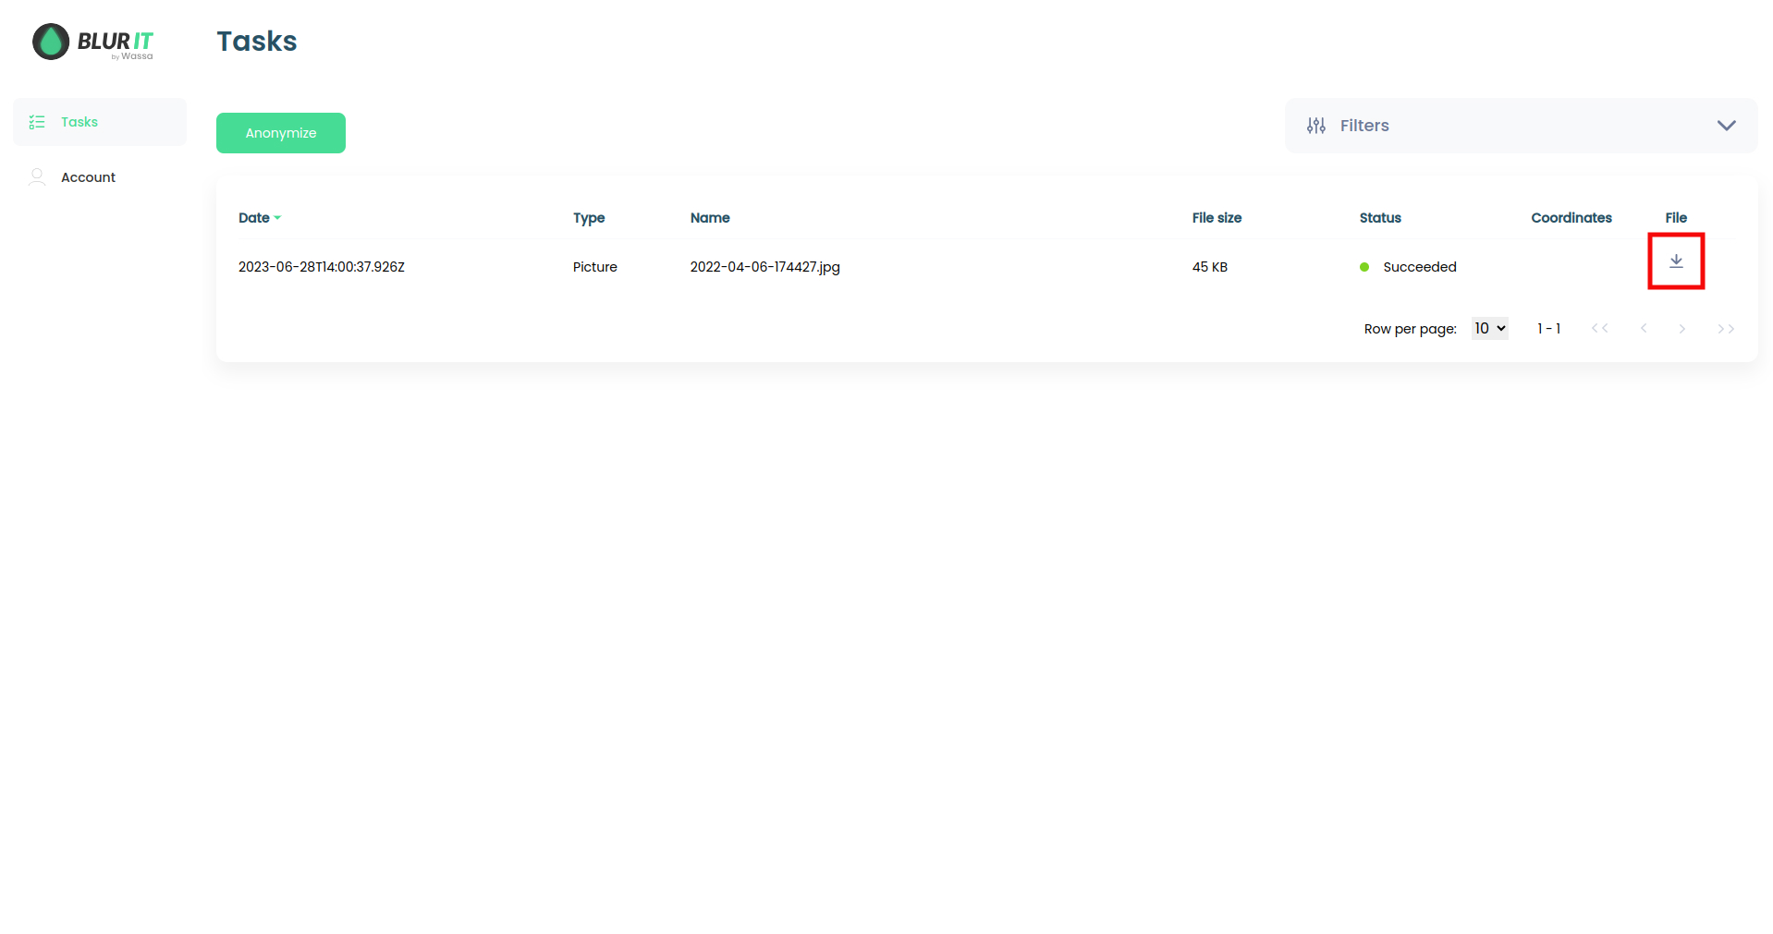Click the Anonymize button
This screenshot has width=1773, height=934.
(280, 133)
